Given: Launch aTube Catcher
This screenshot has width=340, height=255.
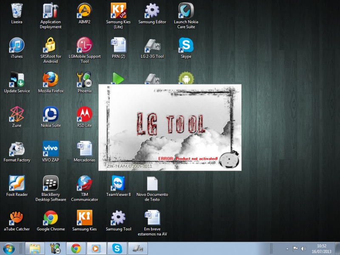Looking at the screenshot, I should click(x=17, y=220).
